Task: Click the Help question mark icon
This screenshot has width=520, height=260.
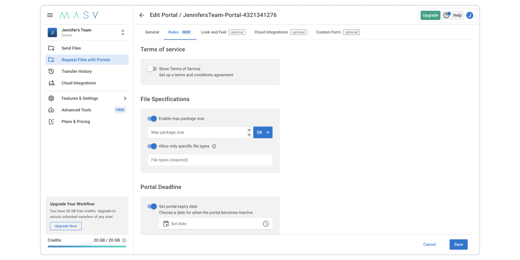Action: pos(447,15)
